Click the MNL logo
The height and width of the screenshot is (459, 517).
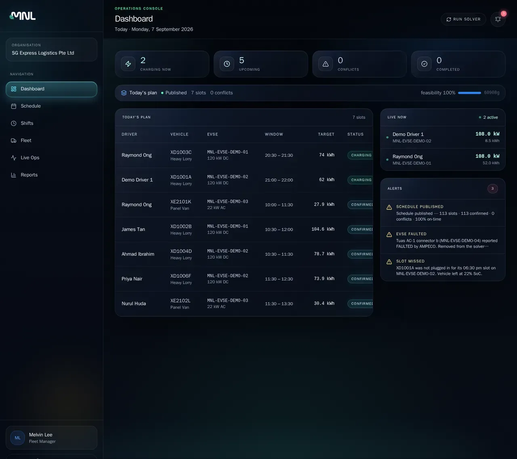click(23, 16)
